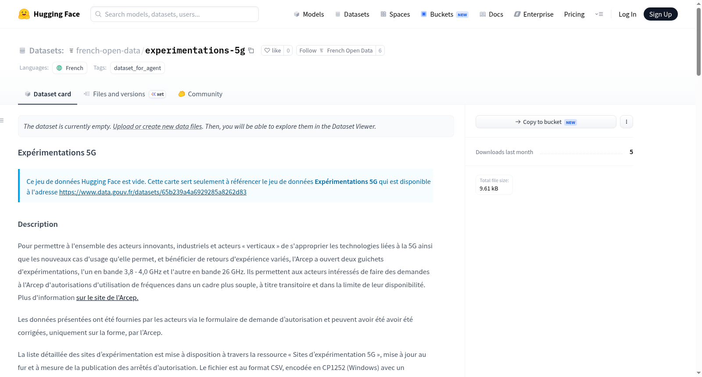Click the 'Expérimentations 5G' heading
Image resolution: width=702 pixels, height=377 pixels.
[57, 152]
